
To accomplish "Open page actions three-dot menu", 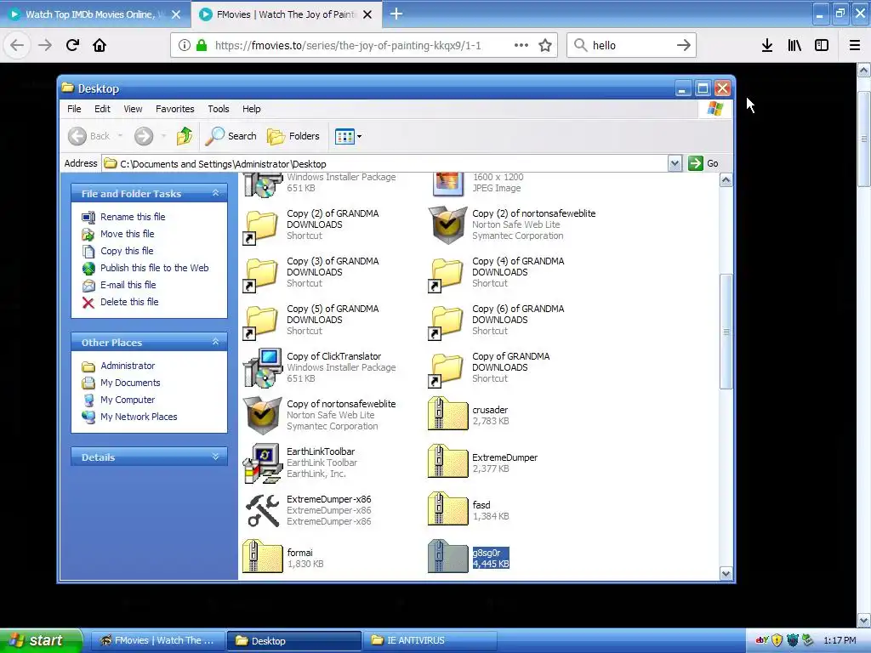I will click(x=521, y=45).
